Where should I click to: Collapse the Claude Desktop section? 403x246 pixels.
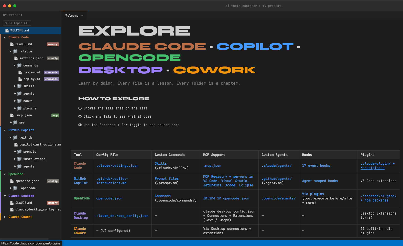[x=5, y=196]
